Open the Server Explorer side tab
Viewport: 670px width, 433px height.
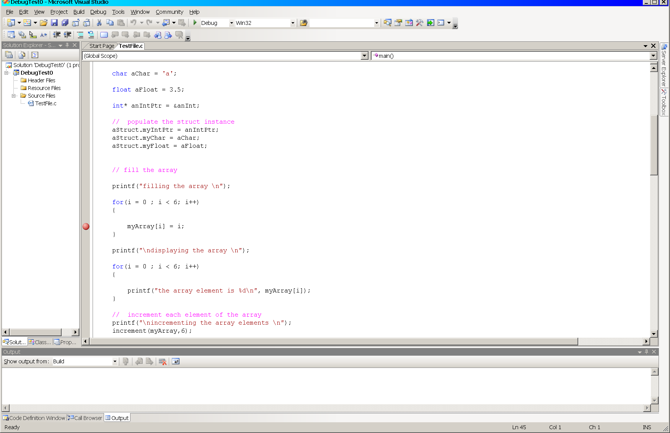click(664, 65)
